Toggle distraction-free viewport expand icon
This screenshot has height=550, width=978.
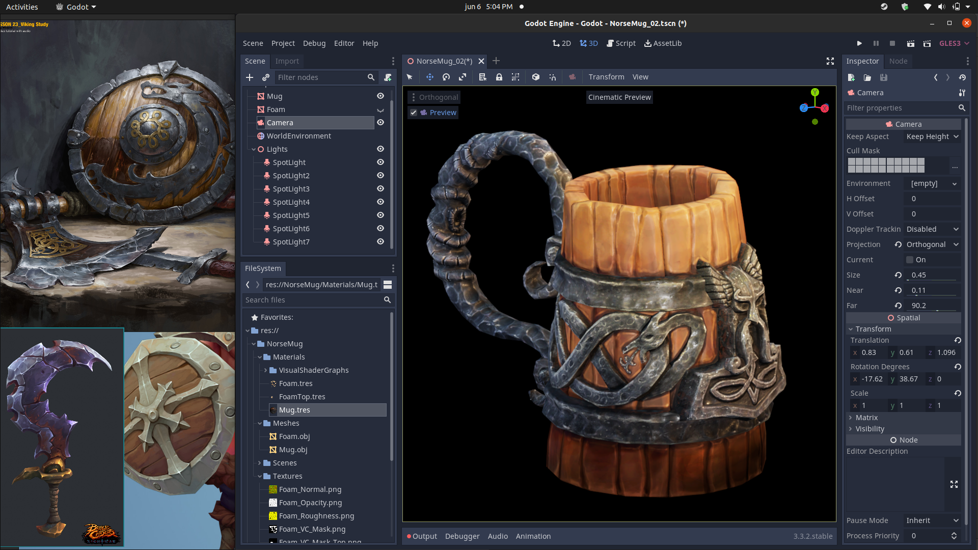point(830,61)
